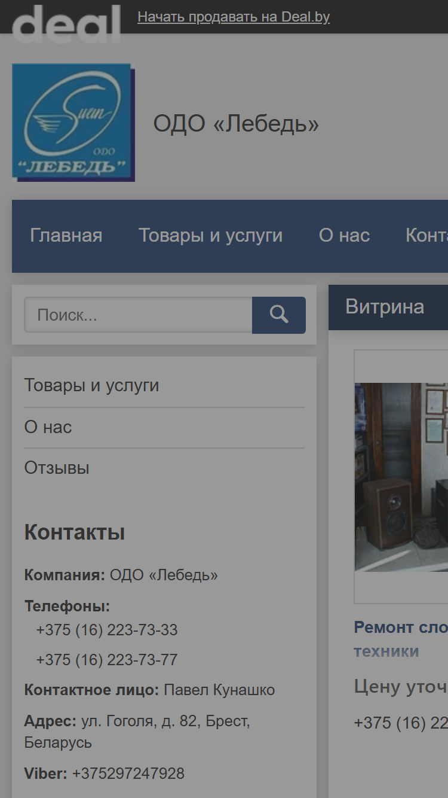Screen dimensions: 448x798
Task: Switch to the 'Витрина' tab
Action: 385,307
